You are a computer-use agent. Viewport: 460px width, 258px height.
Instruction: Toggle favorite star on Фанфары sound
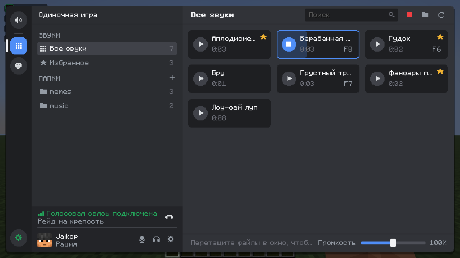[x=440, y=72]
